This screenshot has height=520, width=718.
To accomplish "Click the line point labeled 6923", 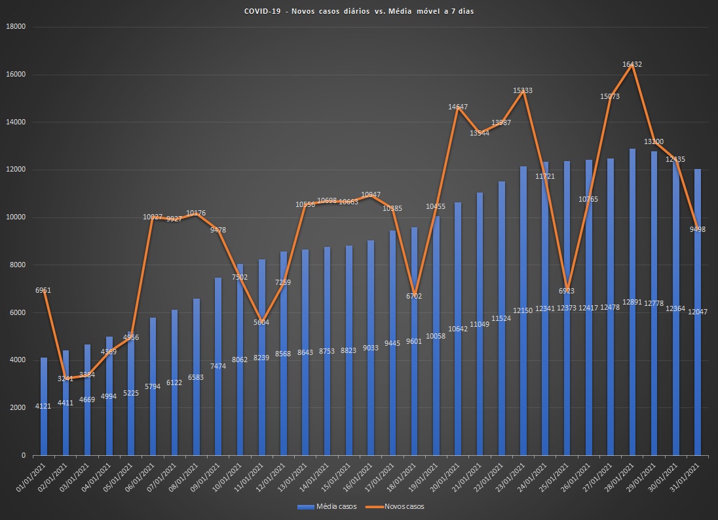I will coord(567,290).
